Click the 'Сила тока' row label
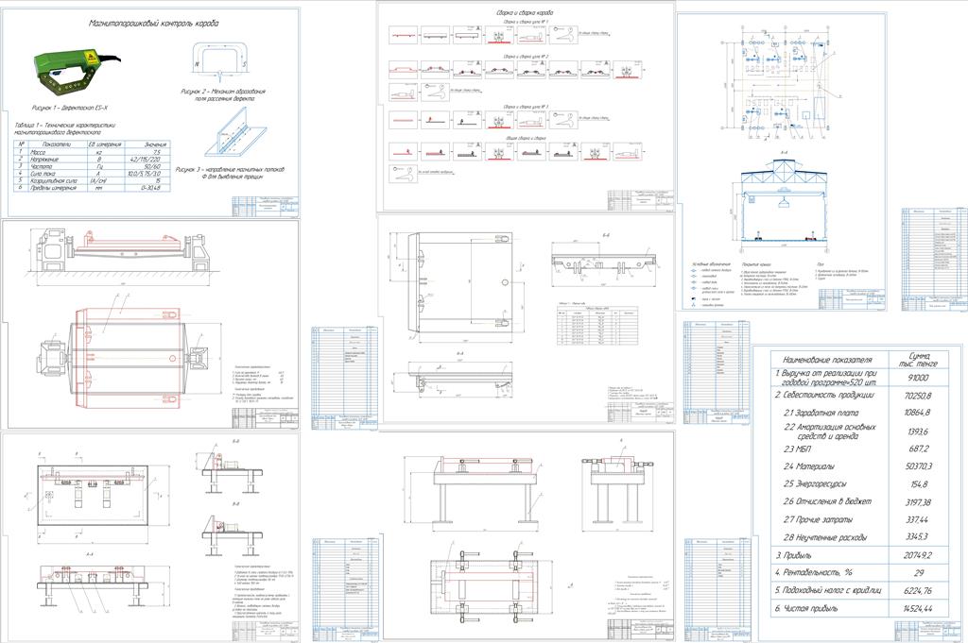 43,174
